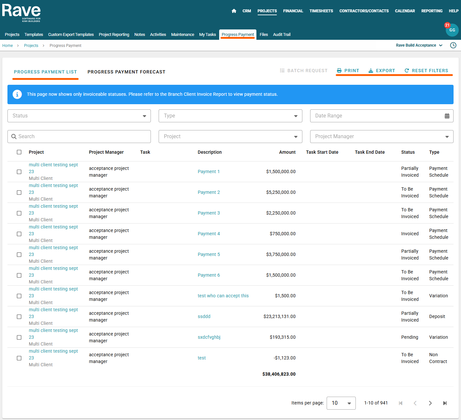The image size is (461, 420).
Task: Expand the Status filter dropdown
Action: [x=79, y=116]
